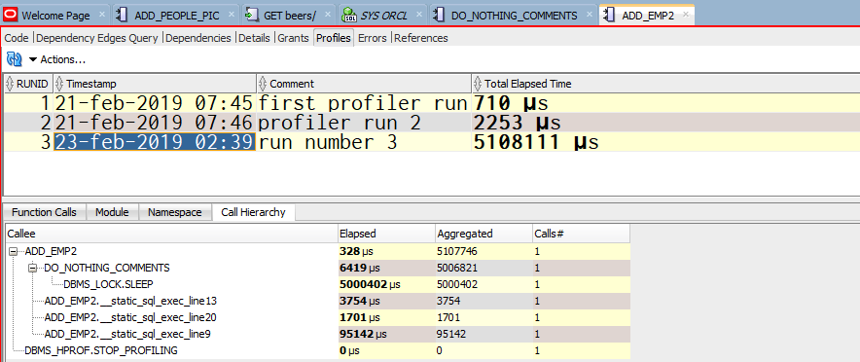The image size is (860, 362).
Task: Open the Grants sub-tab
Action: 294,38
